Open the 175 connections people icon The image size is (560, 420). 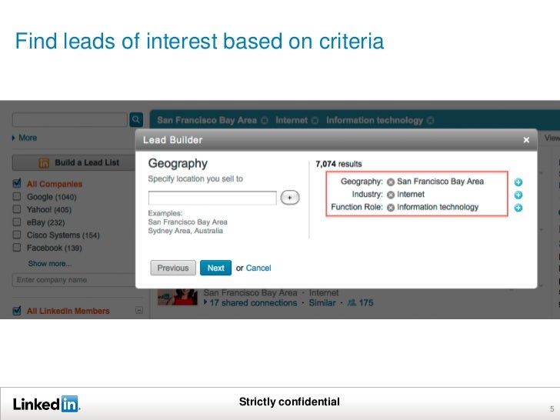(352, 303)
